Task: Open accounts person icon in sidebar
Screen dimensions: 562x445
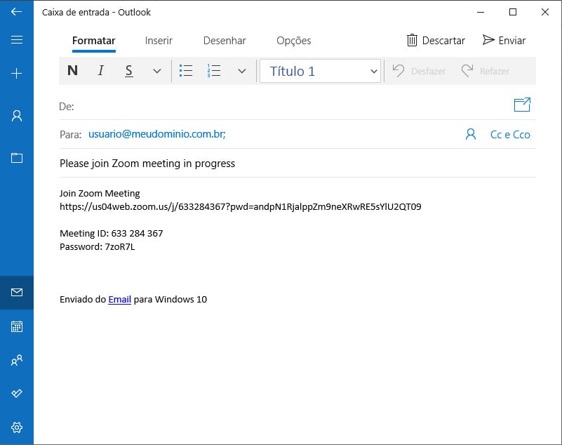Action: click(x=16, y=116)
